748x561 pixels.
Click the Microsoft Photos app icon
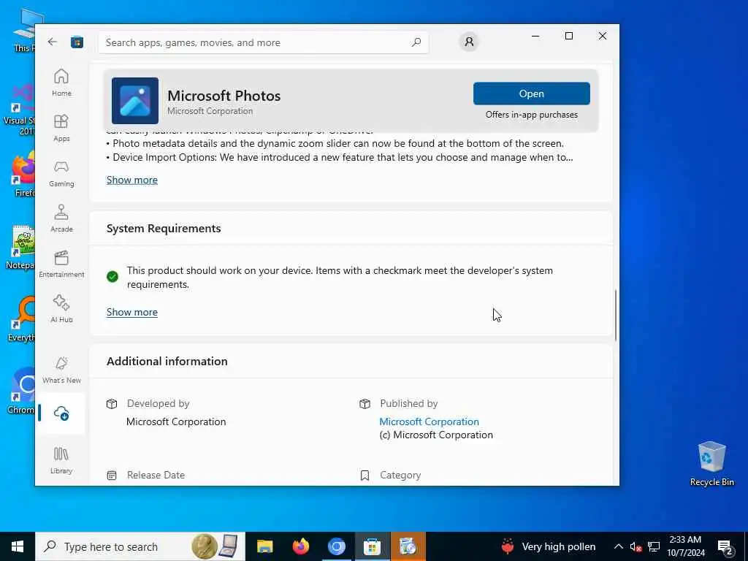tap(135, 101)
